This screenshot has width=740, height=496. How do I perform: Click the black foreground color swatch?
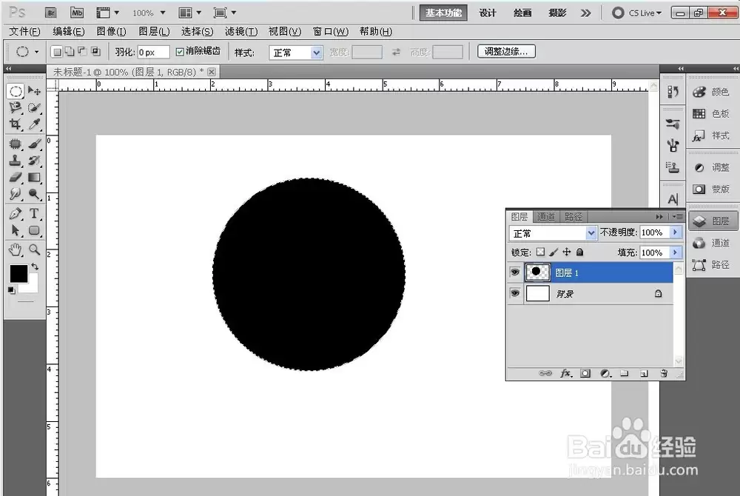tap(19, 273)
